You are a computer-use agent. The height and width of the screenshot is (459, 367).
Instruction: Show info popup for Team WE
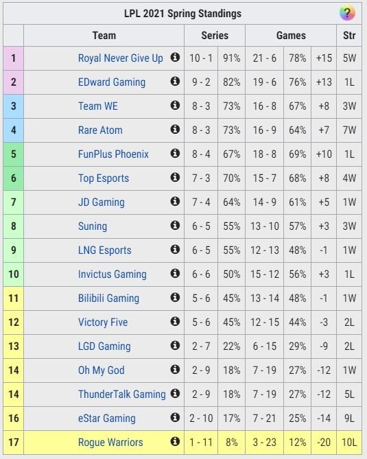coord(175,105)
